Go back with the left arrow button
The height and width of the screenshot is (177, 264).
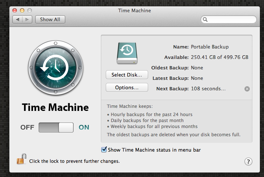point(18,20)
